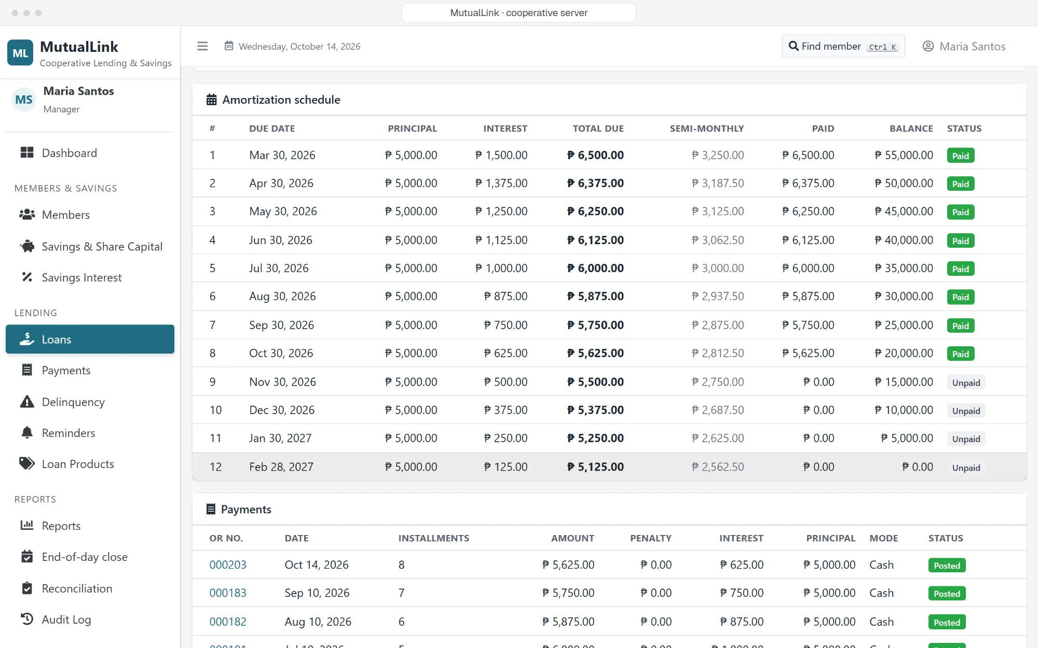Screen dimensions: 1038x648
Task: Open the Loan Products page
Action: pyautogui.click(x=90, y=463)
